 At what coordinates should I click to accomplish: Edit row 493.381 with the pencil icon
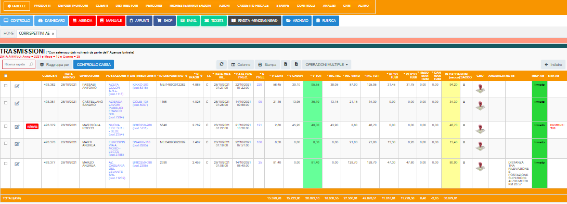(x=17, y=103)
